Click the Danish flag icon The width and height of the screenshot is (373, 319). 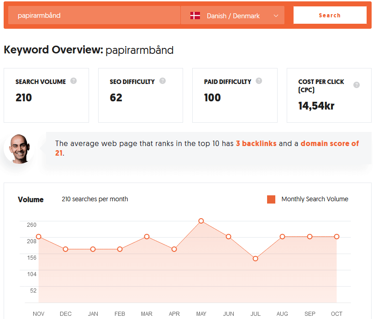(195, 15)
